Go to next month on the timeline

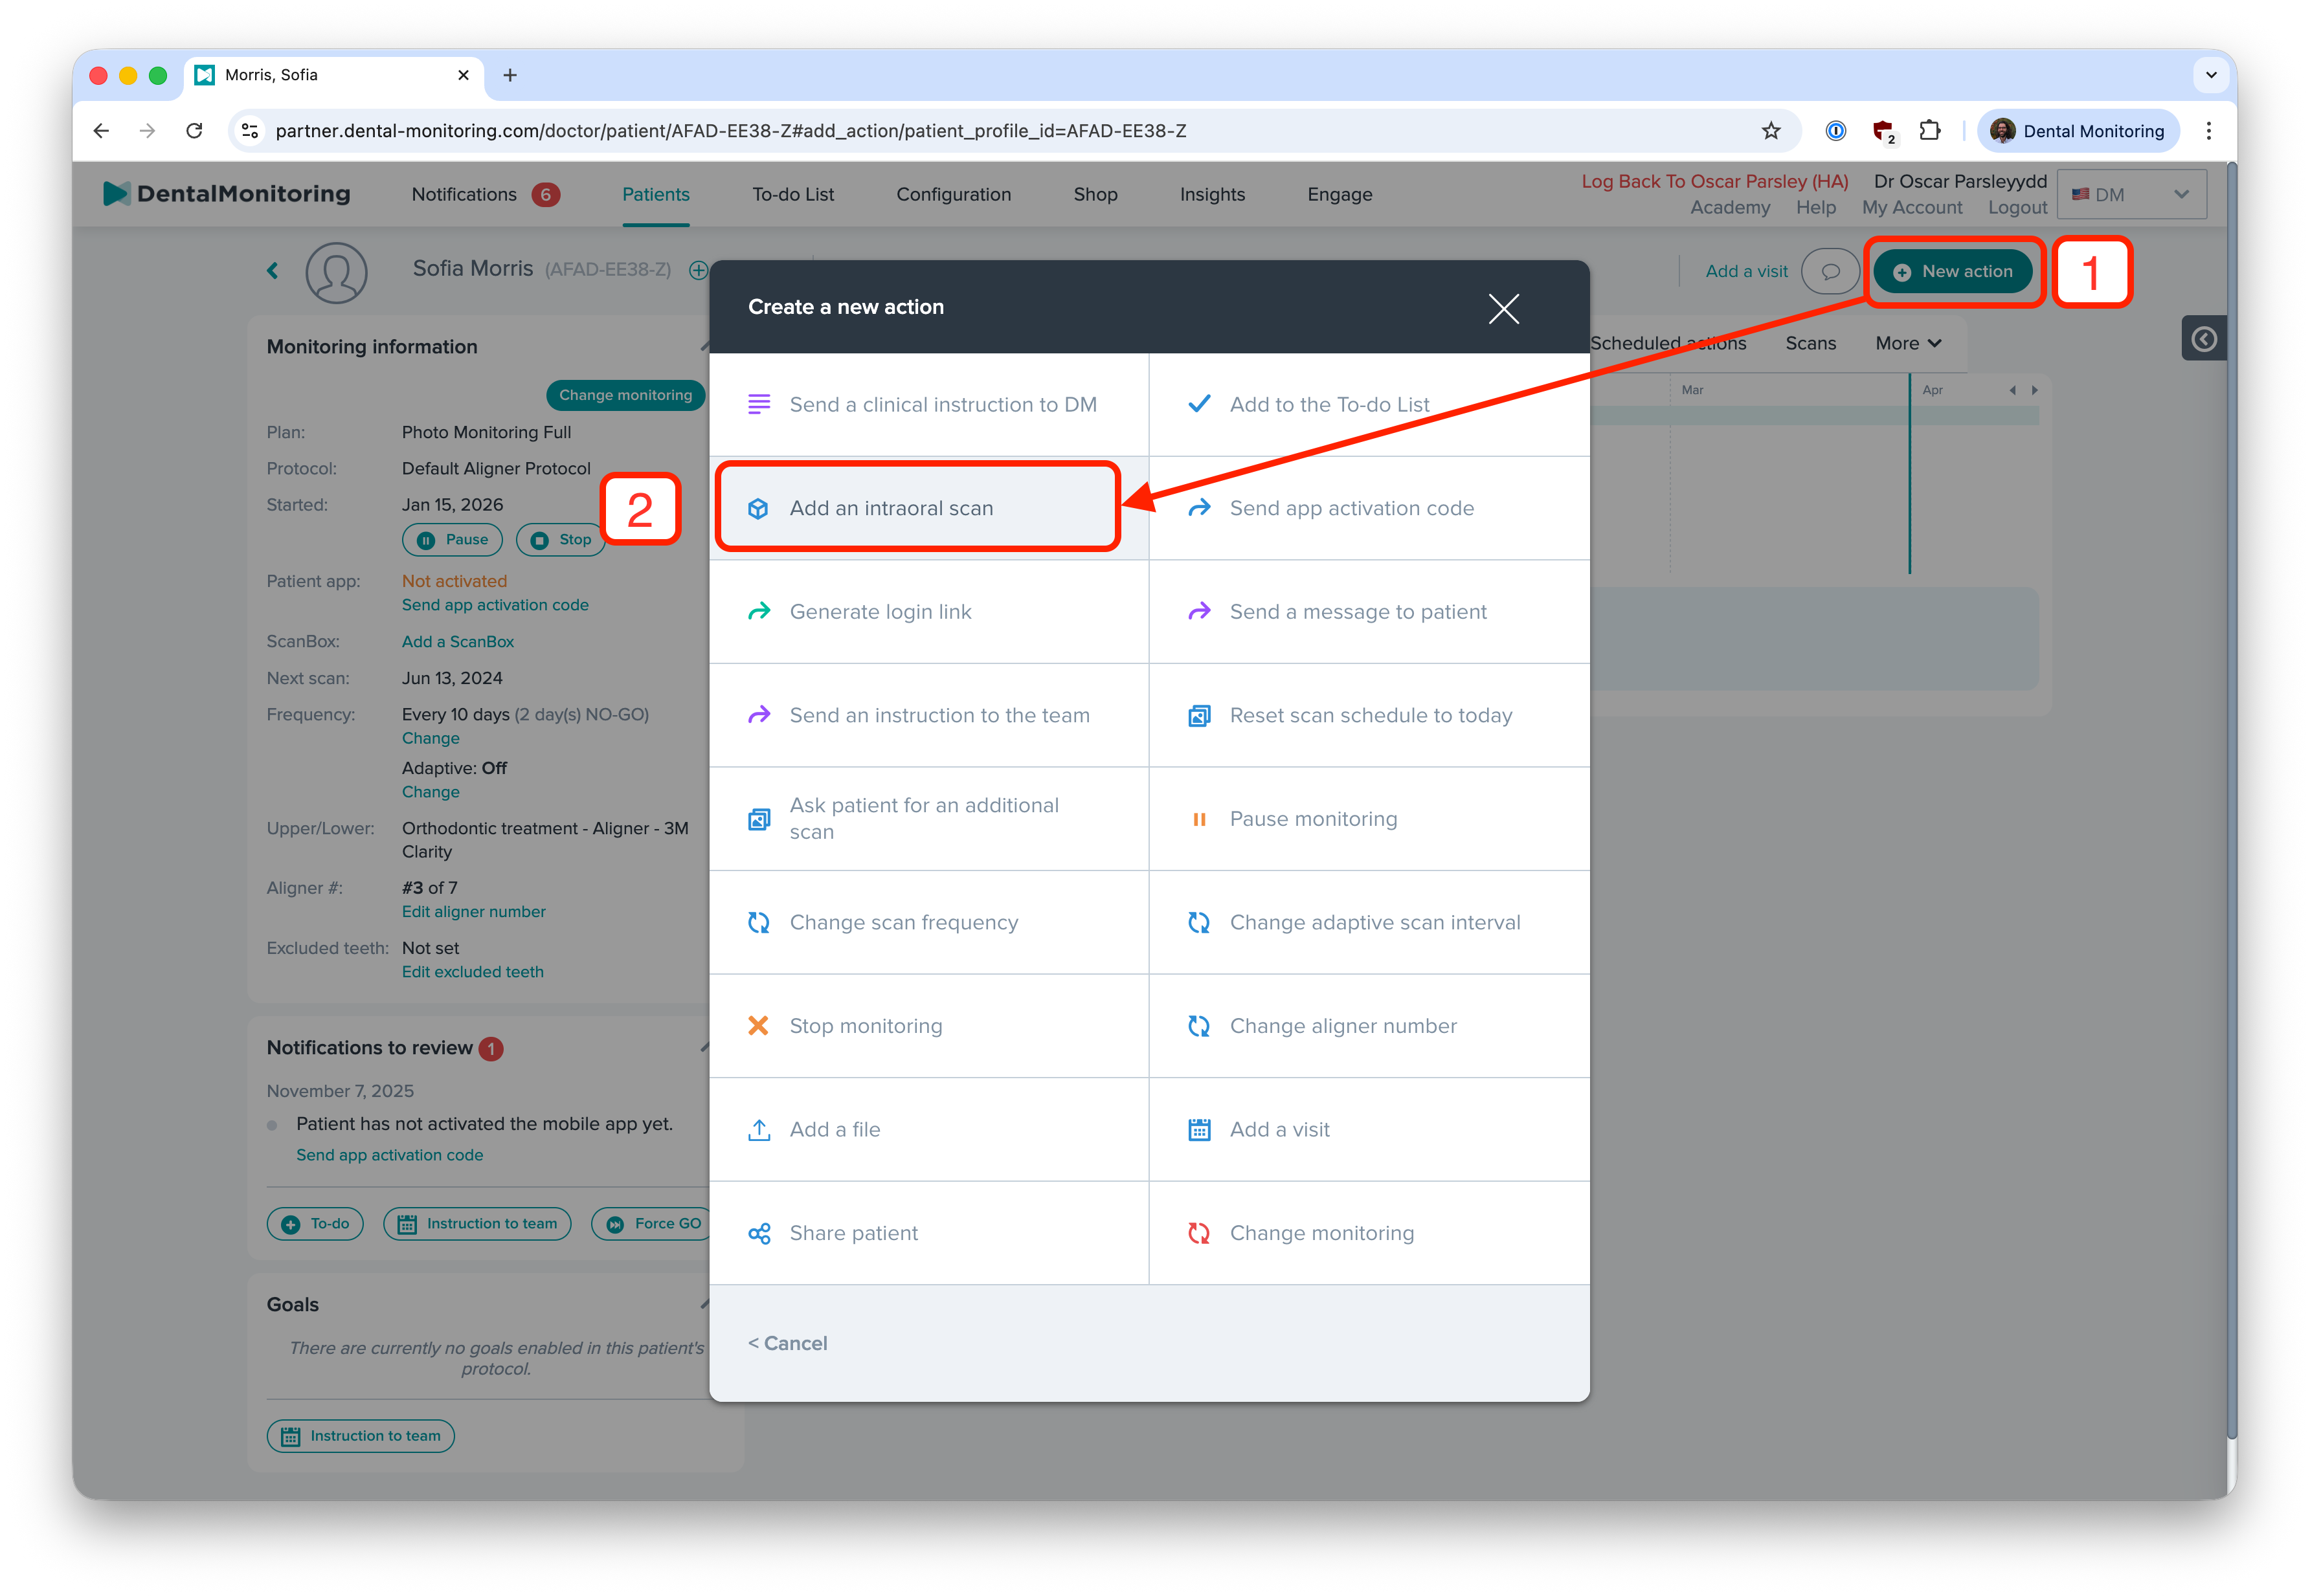click(2034, 390)
